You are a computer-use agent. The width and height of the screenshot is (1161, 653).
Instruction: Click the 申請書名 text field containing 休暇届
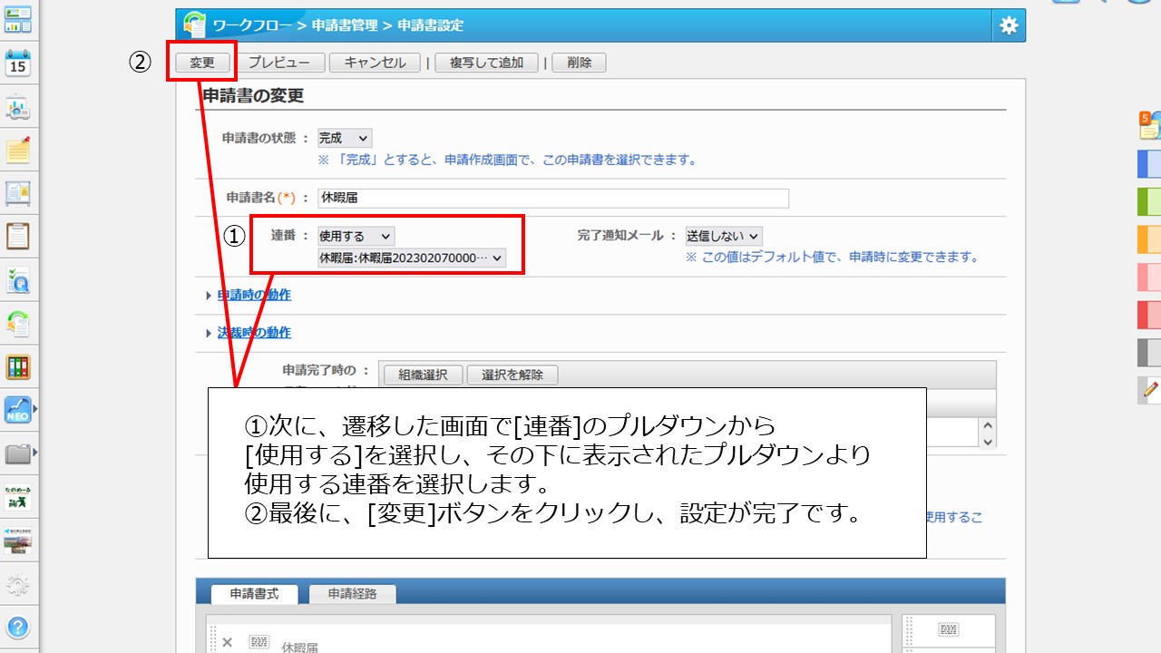[x=552, y=198]
